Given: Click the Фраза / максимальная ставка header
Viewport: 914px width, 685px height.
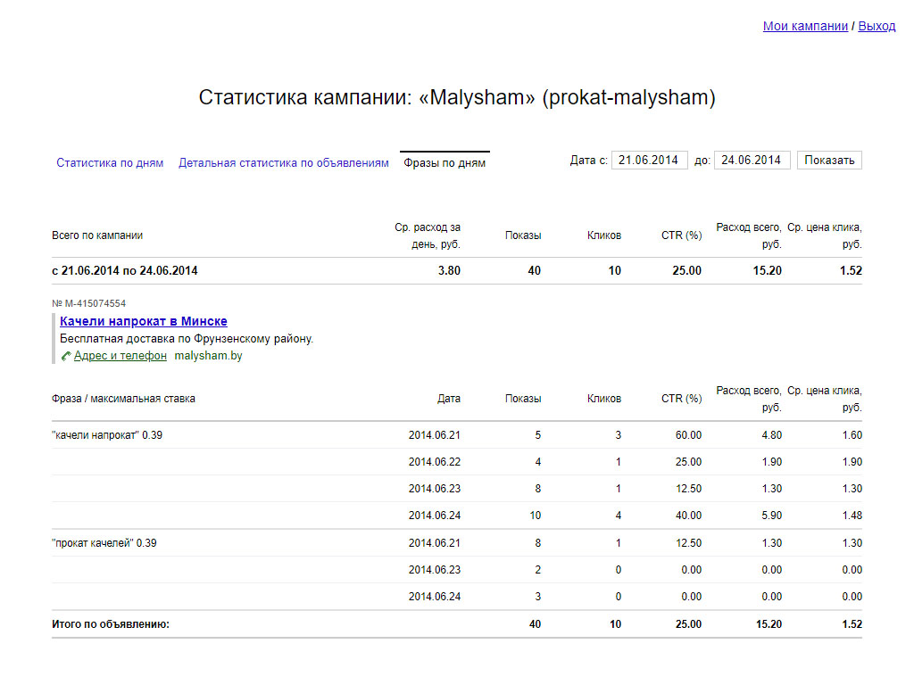Looking at the screenshot, I should (x=123, y=399).
